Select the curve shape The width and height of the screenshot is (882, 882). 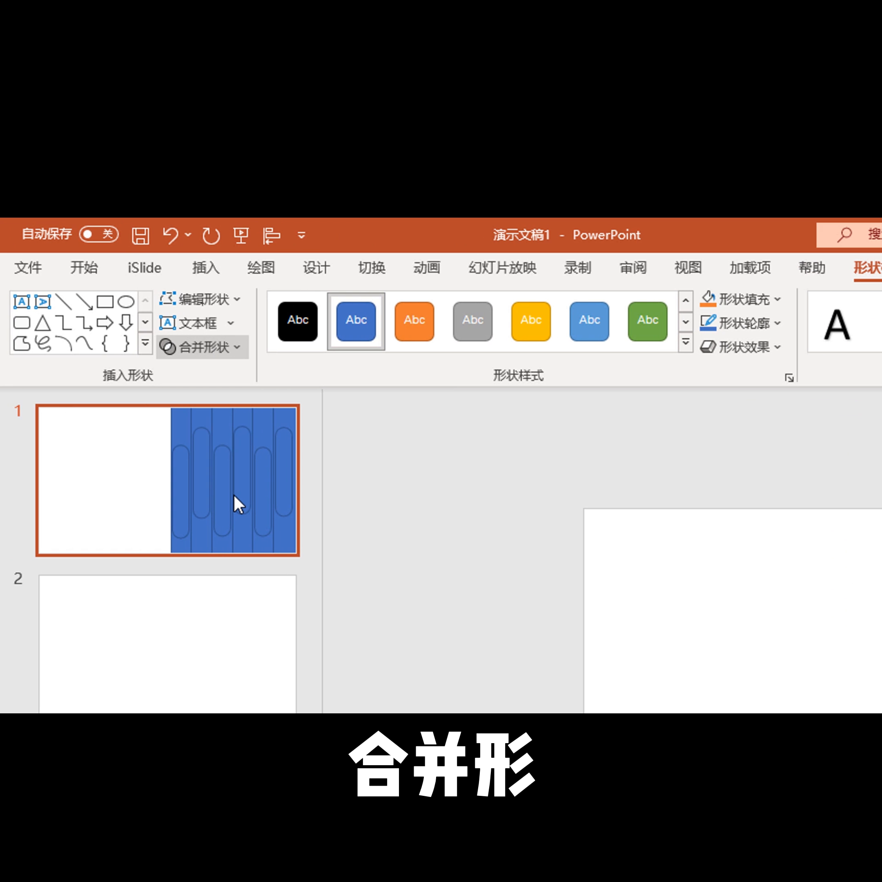tap(85, 343)
